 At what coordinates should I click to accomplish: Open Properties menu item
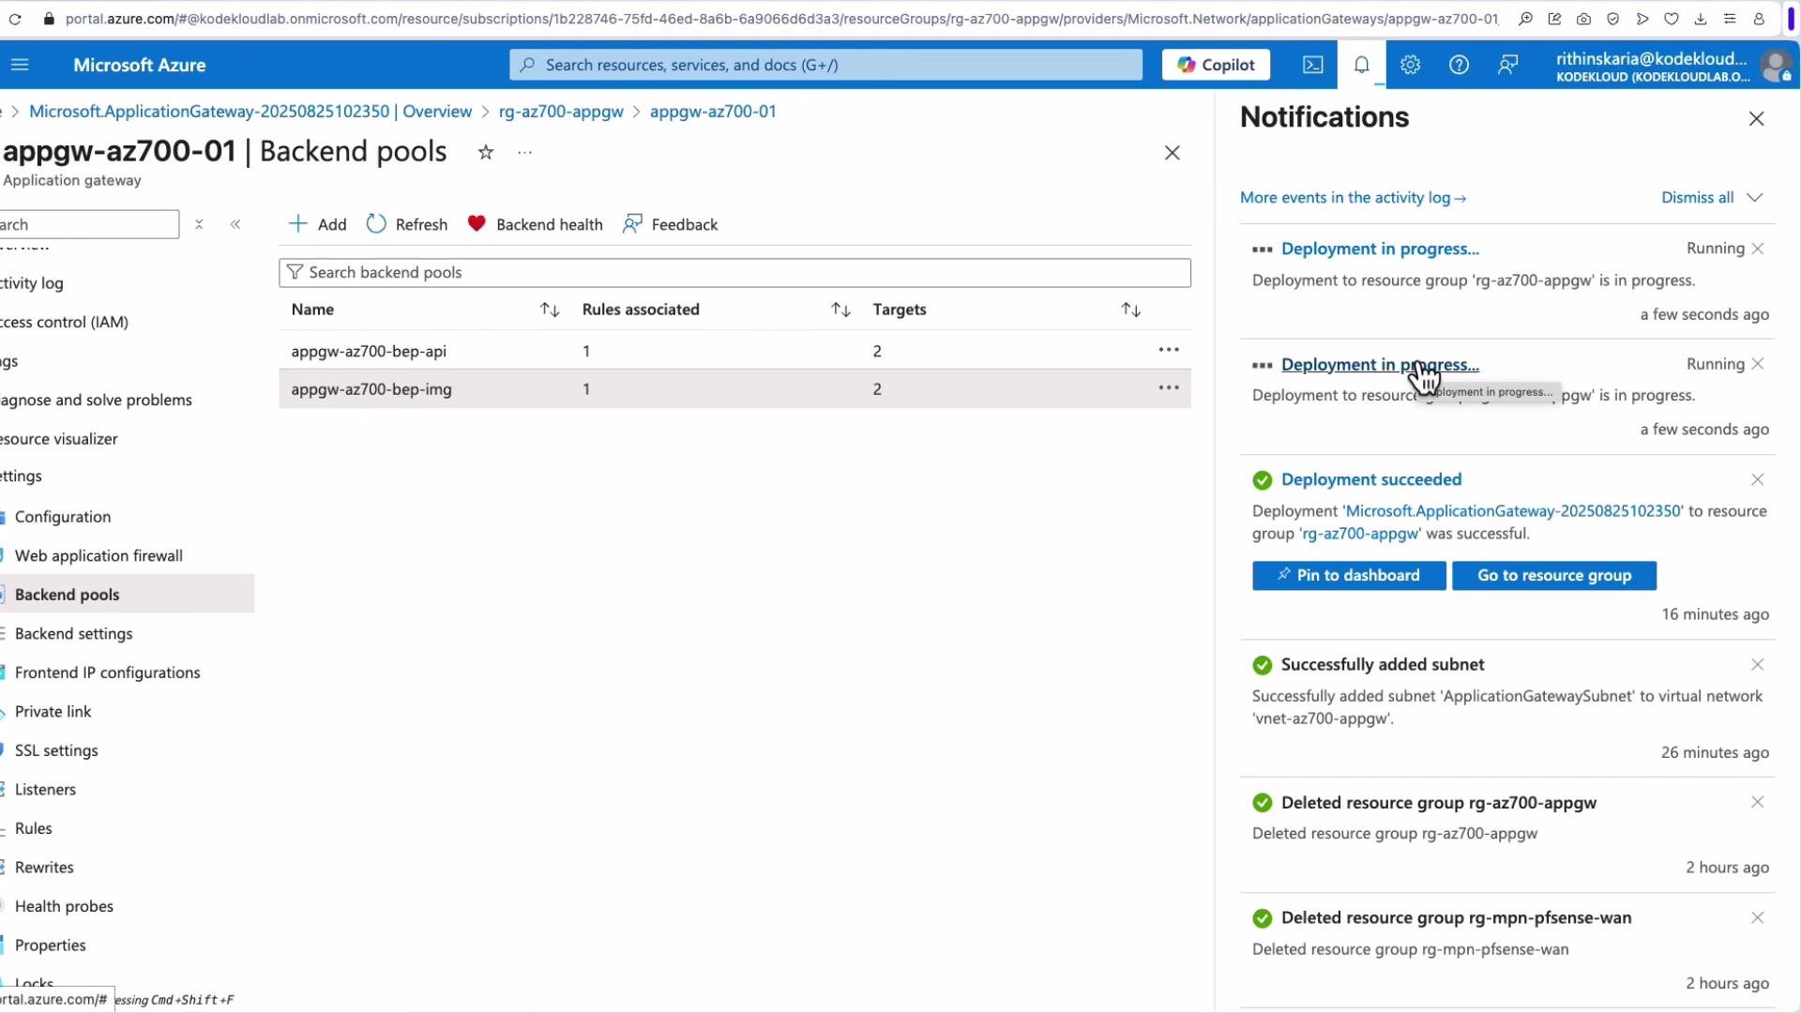[x=50, y=945]
